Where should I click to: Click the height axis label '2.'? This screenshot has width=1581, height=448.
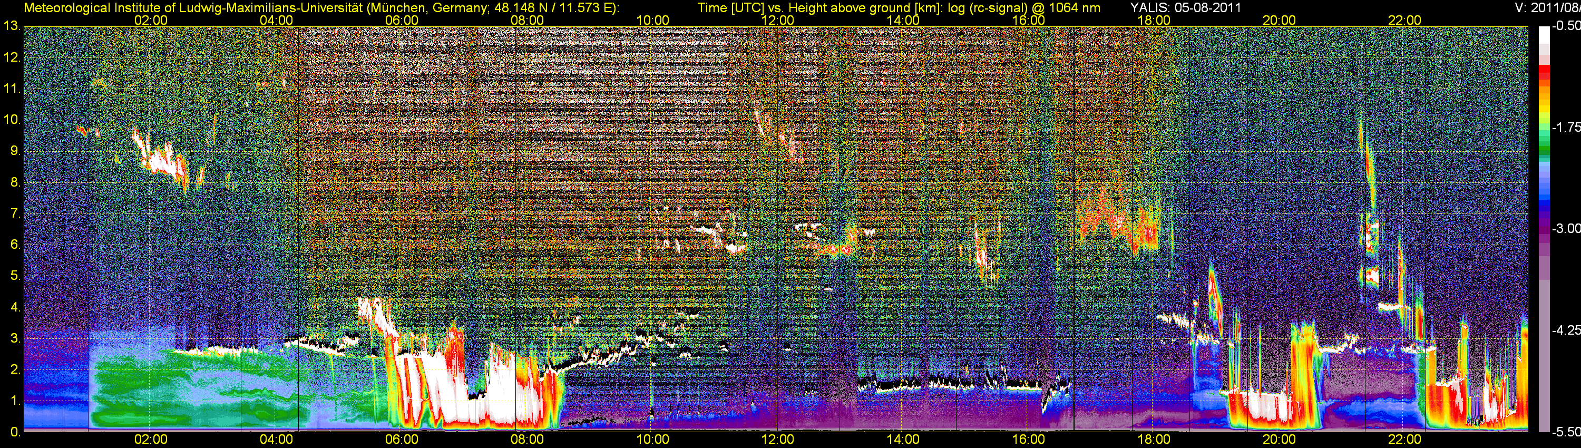point(15,369)
